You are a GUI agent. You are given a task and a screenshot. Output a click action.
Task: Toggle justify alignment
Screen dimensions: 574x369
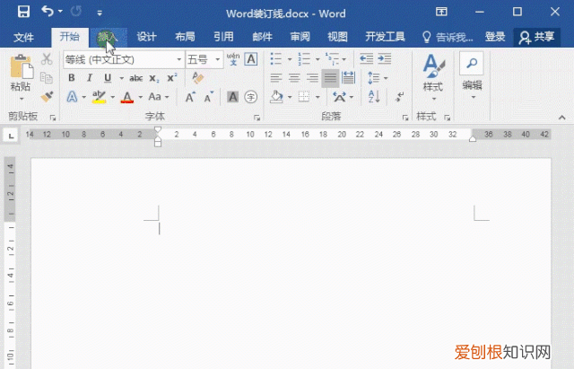(x=330, y=78)
